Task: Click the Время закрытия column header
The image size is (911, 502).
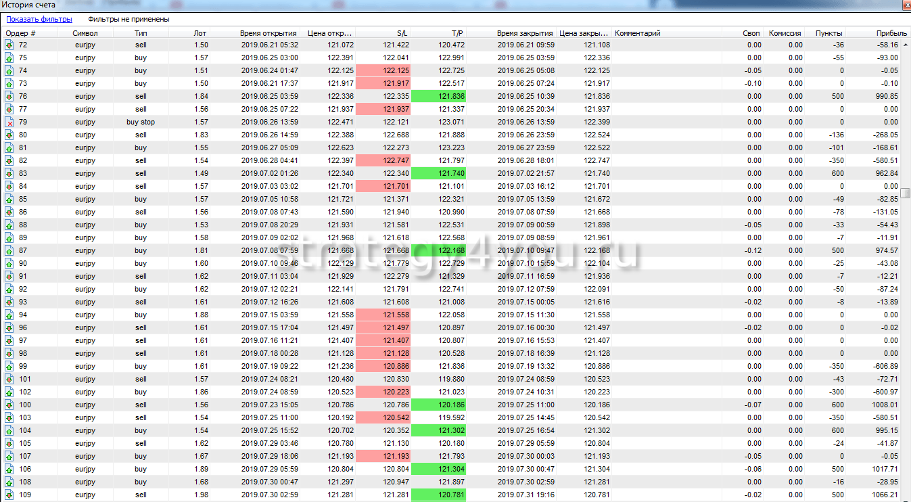Action: [525, 32]
